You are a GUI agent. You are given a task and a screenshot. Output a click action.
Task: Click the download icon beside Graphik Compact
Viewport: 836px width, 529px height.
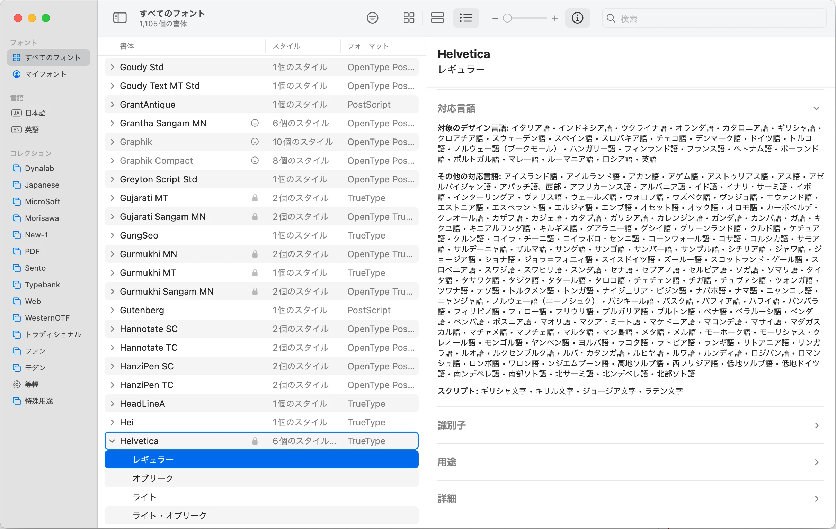[255, 160]
